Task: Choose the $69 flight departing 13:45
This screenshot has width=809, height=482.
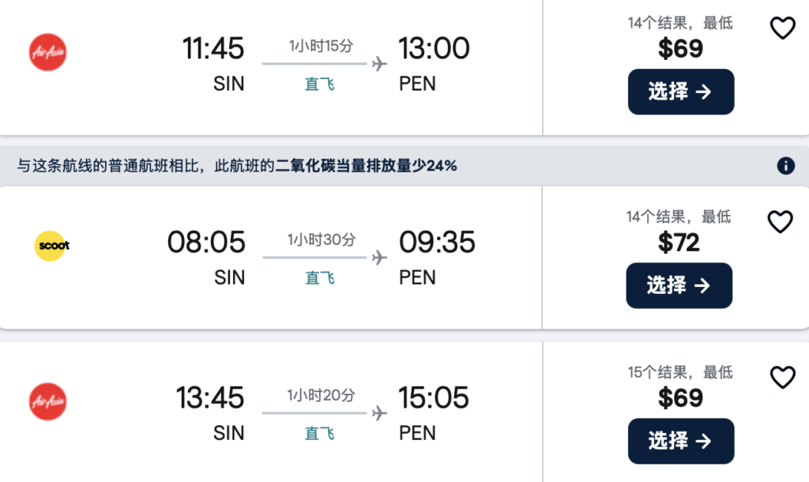Action: tap(681, 441)
